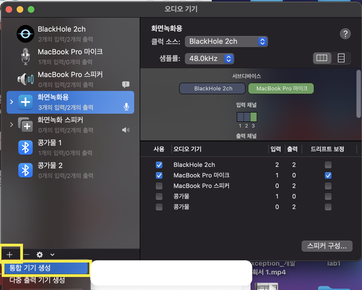Choose 통합 기기 생성 menu item

(46, 268)
